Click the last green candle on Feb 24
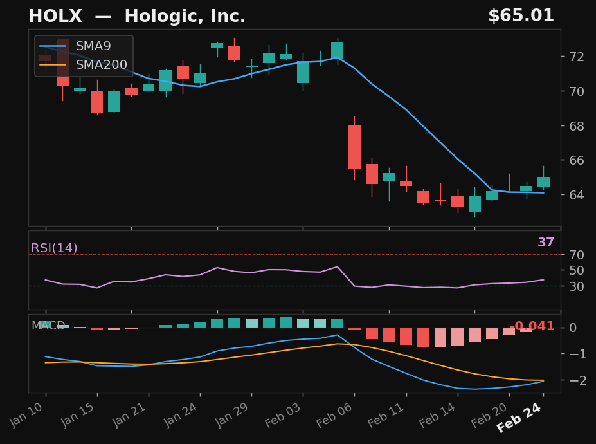This screenshot has height=444, width=596. [x=543, y=182]
